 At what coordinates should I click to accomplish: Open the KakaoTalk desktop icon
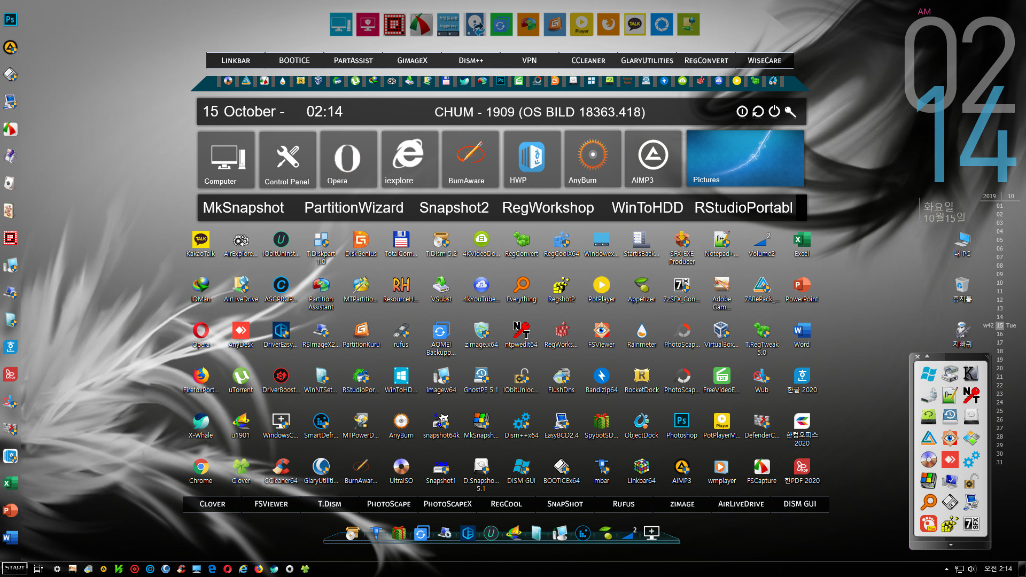point(201,244)
